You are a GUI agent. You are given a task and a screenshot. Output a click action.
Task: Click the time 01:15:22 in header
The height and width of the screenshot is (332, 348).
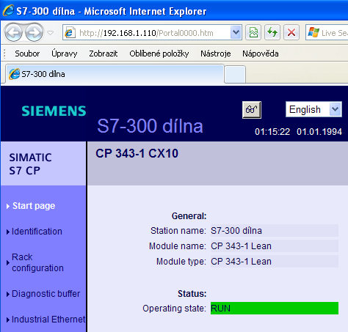[272, 132]
